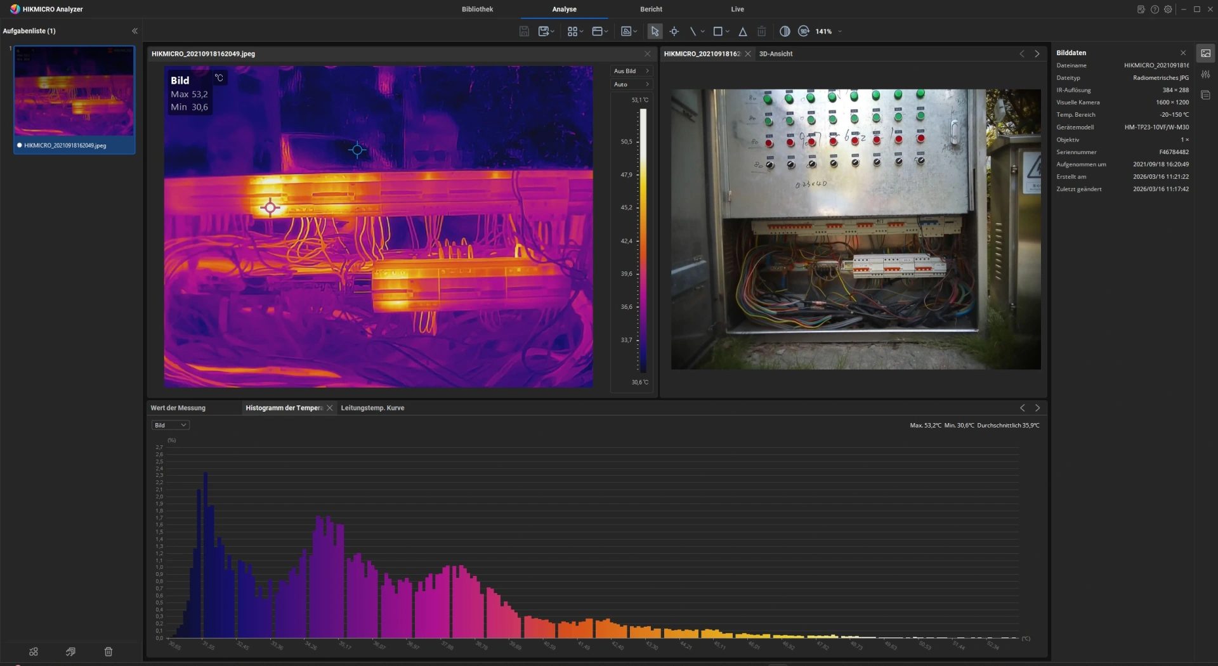Screen dimensions: 1218x666
Task: Open the Bild dropdown in histogram
Action: (x=170, y=425)
